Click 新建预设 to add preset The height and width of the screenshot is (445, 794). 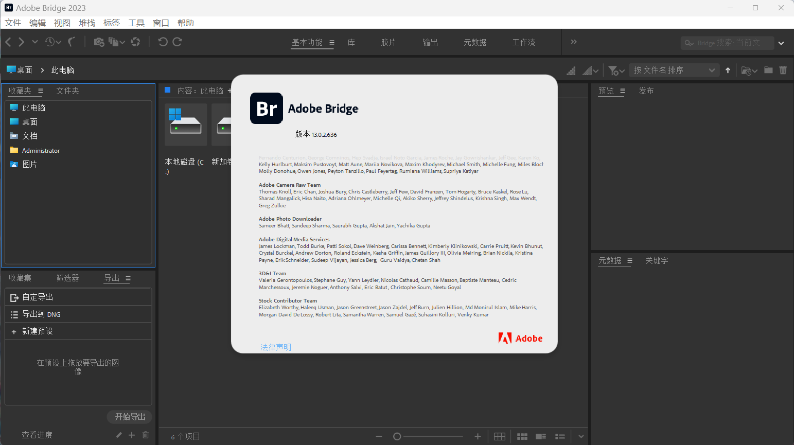click(x=78, y=331)
